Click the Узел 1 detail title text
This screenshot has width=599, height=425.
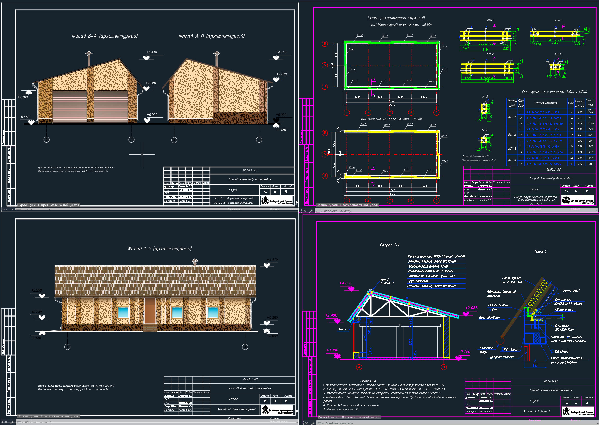coord(540,252)
